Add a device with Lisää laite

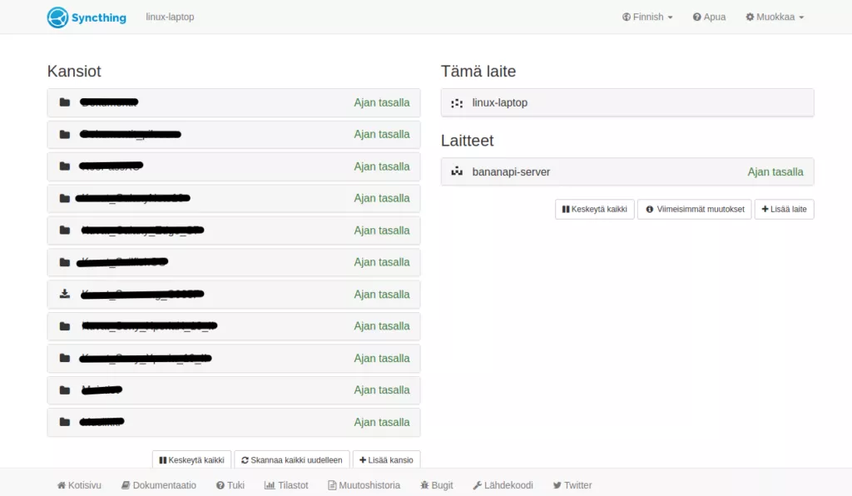784,210
